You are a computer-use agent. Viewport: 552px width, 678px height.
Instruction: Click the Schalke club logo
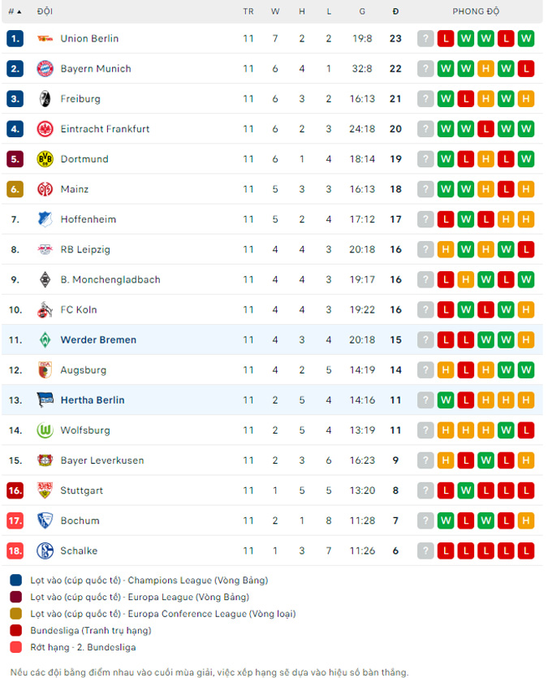click(45, 551)
